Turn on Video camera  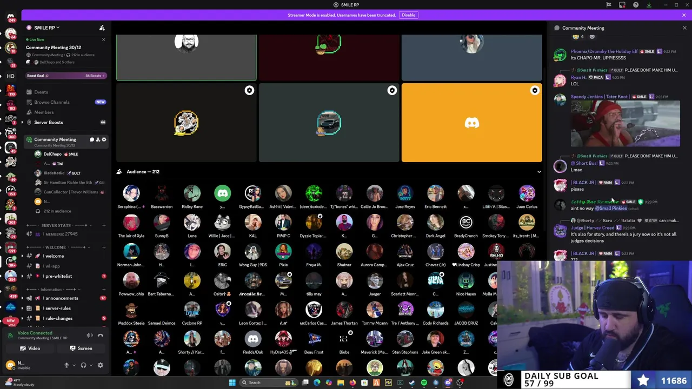click(30, 348)
